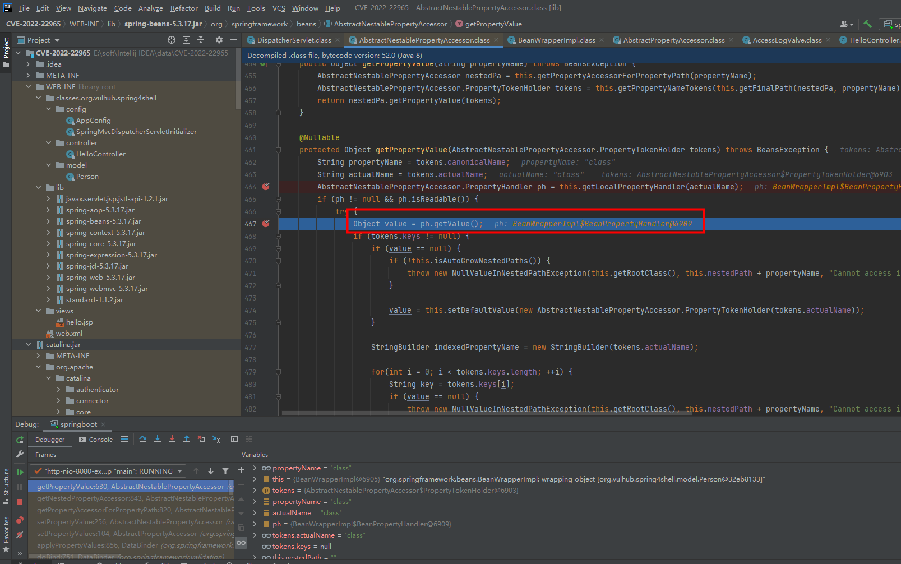The height and width of the screenshot is (564, 901).
Task: Expand the tokens variable node
Action: coord(255,491)
